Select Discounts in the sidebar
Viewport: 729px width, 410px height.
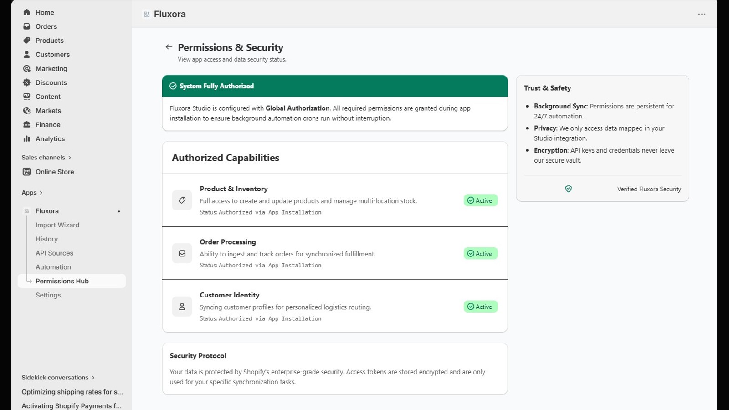(51, 82)
